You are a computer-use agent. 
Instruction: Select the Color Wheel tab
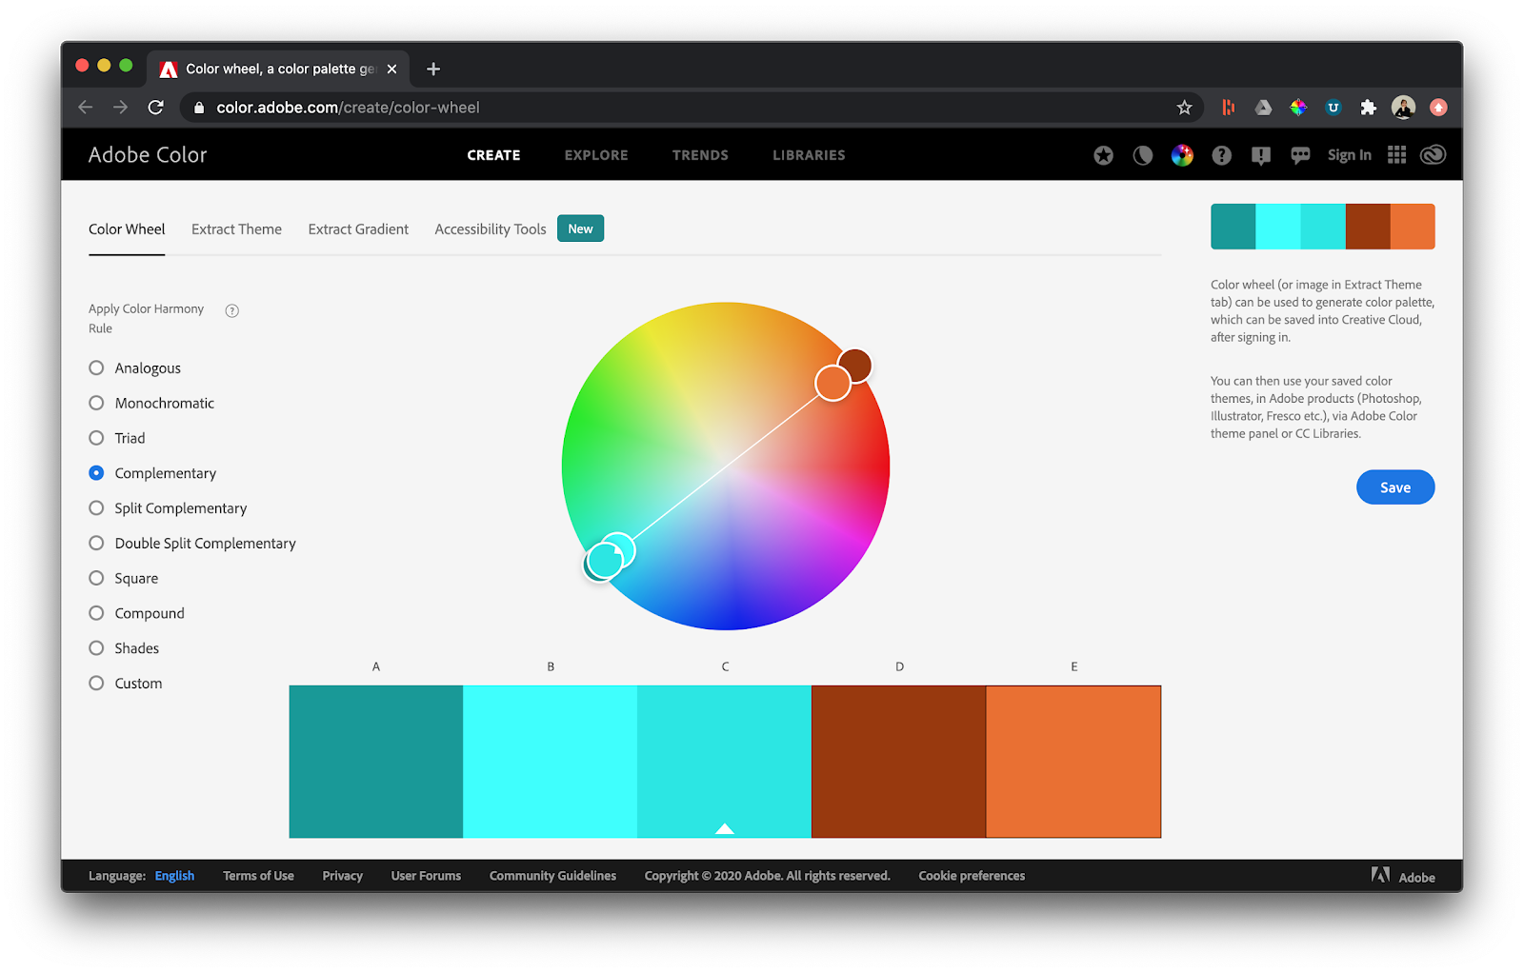click(127, 229)
